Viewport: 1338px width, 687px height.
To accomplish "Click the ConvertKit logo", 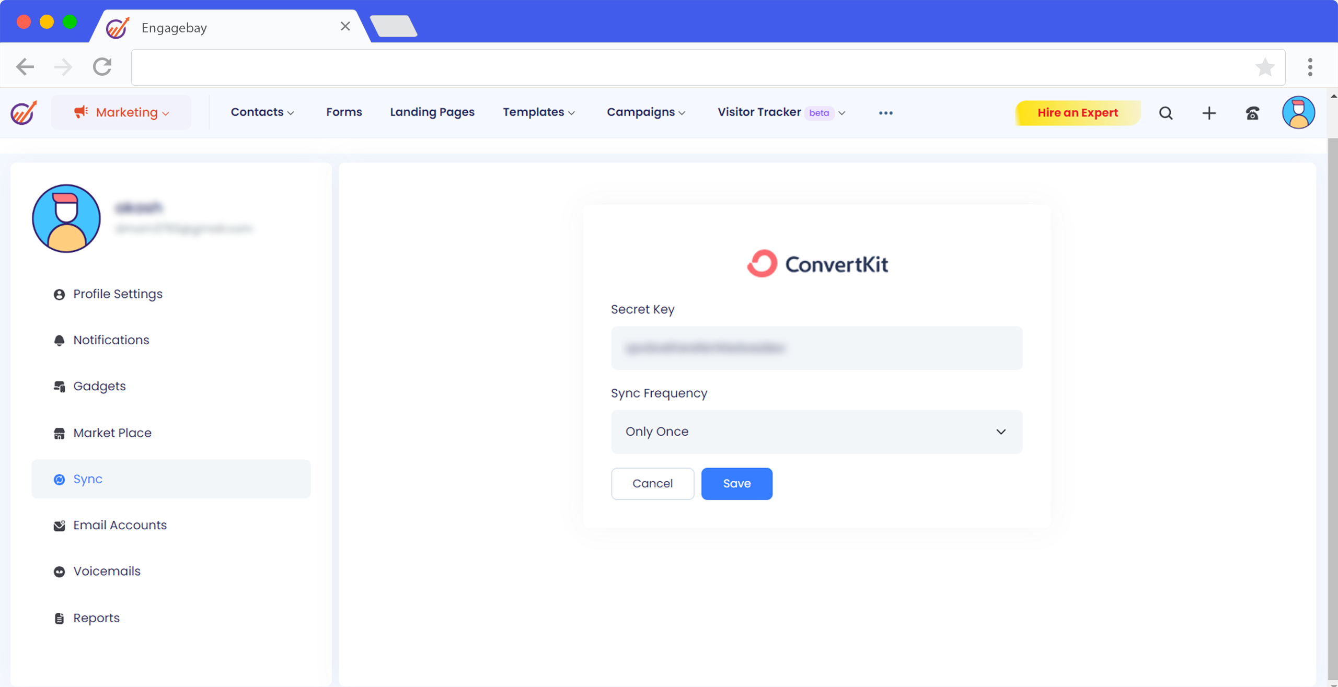I will click(817, 264).
